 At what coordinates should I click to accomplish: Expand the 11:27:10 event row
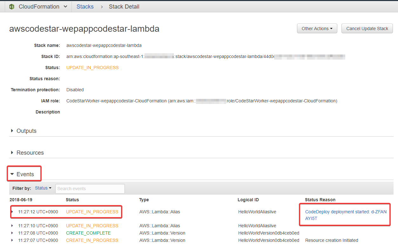point(12,226)
